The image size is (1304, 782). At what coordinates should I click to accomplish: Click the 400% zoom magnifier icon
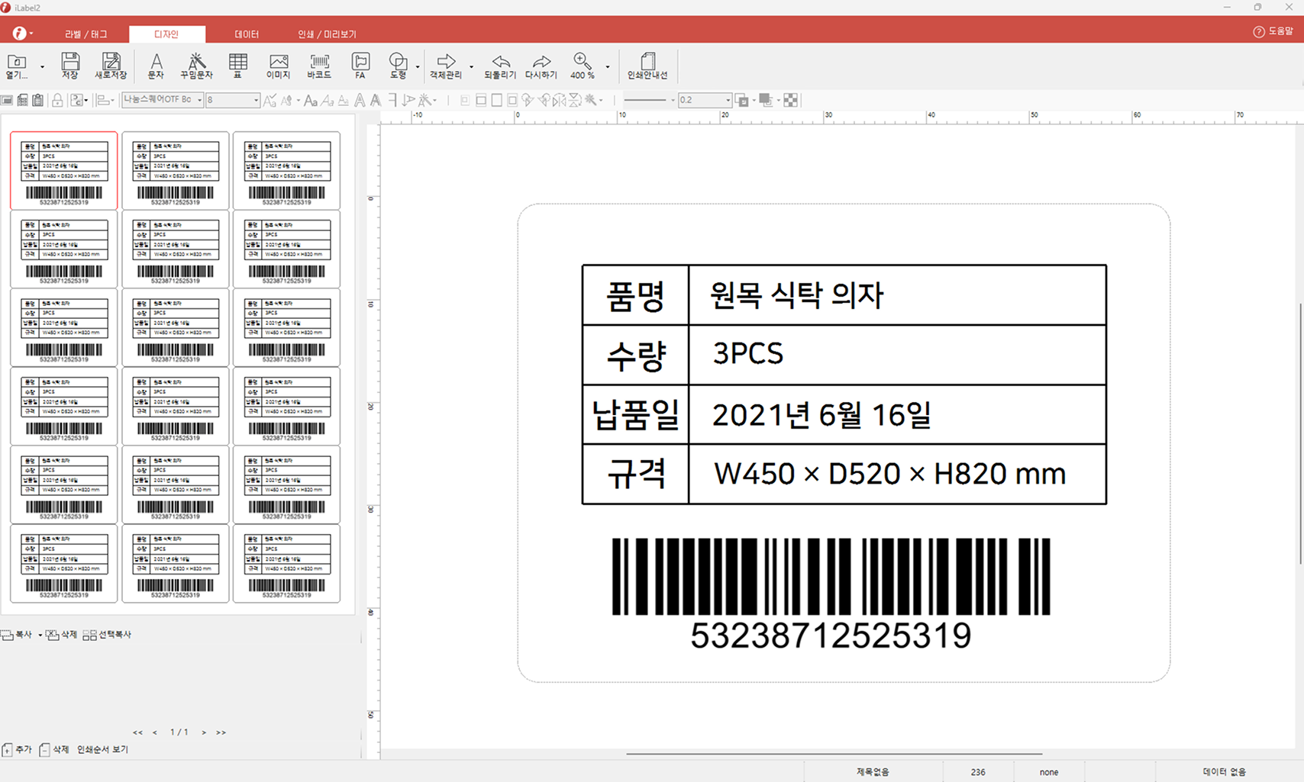[583, 61]
